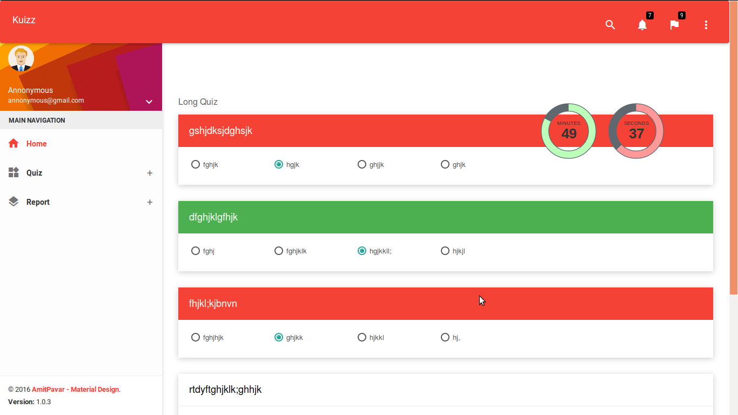Click the seconds countdown ring

pyautogui.click(x=636, y=131)
